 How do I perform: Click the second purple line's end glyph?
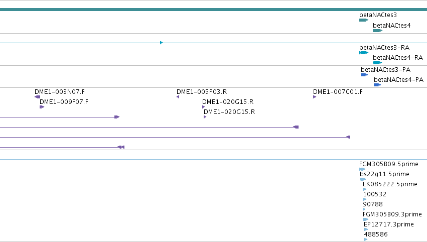point(296,127)
